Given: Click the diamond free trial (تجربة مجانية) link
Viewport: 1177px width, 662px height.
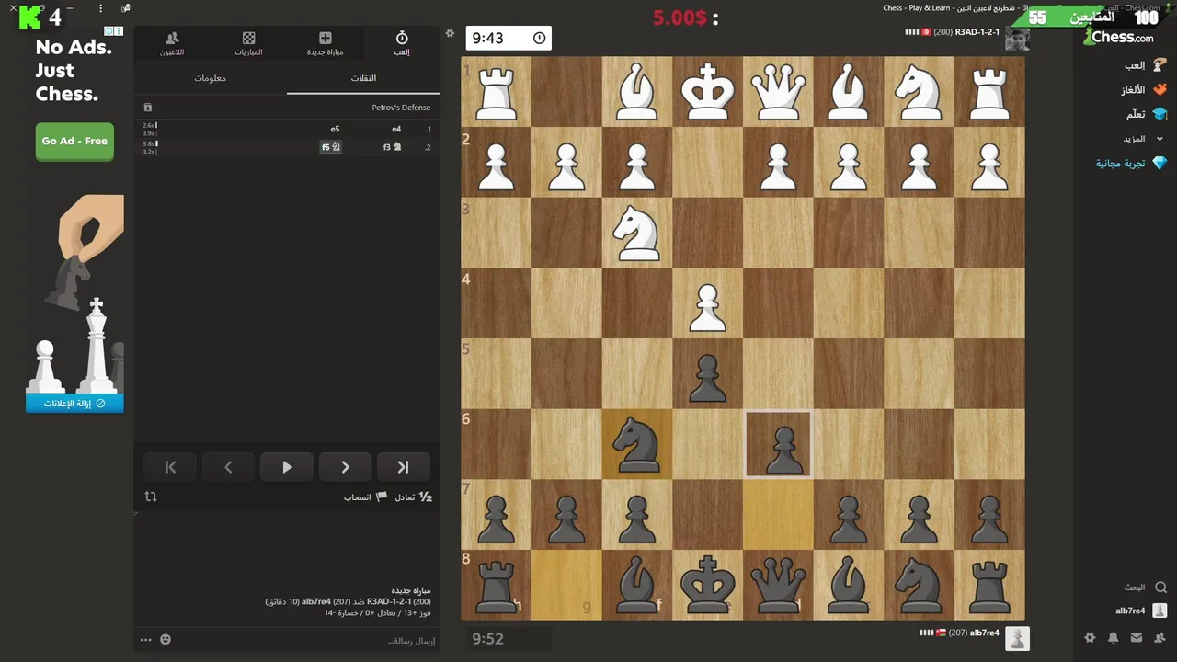Looking at the screenshot, I should click(x=1131, y=164).
